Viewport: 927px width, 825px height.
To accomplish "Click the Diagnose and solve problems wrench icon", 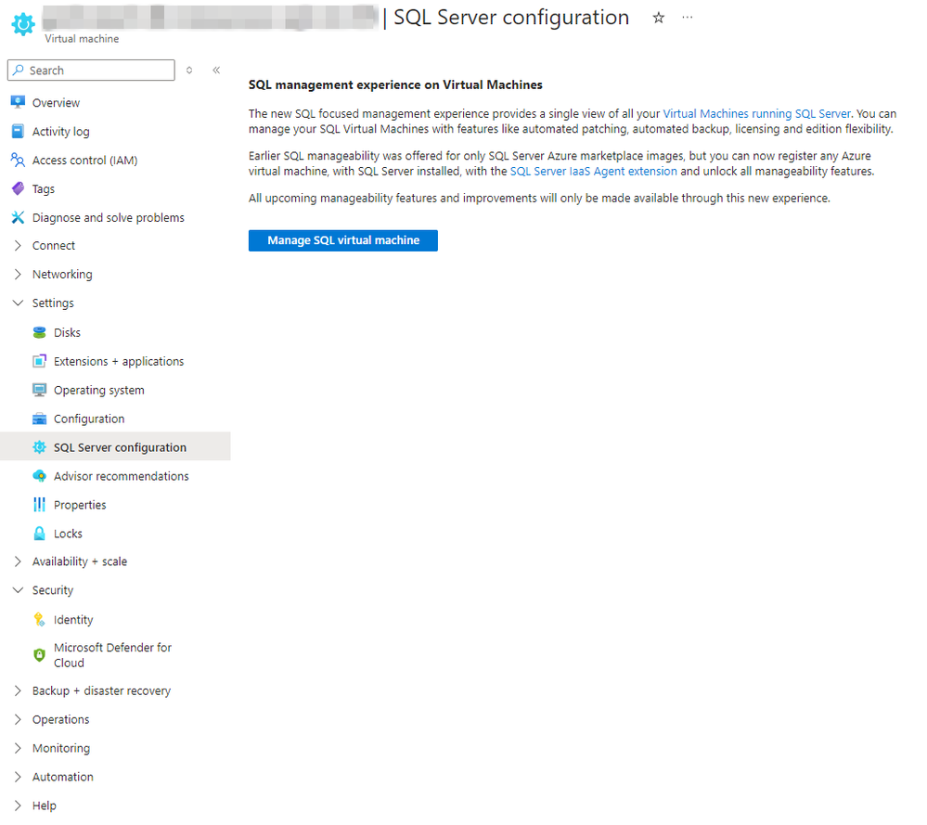I will point(18,218).
